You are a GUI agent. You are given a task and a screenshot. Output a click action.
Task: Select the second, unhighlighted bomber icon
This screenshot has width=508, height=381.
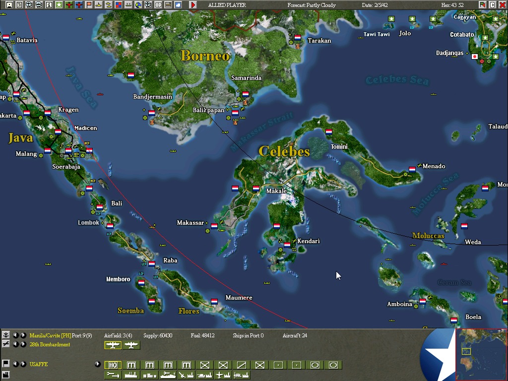click(x=131, y=345)
